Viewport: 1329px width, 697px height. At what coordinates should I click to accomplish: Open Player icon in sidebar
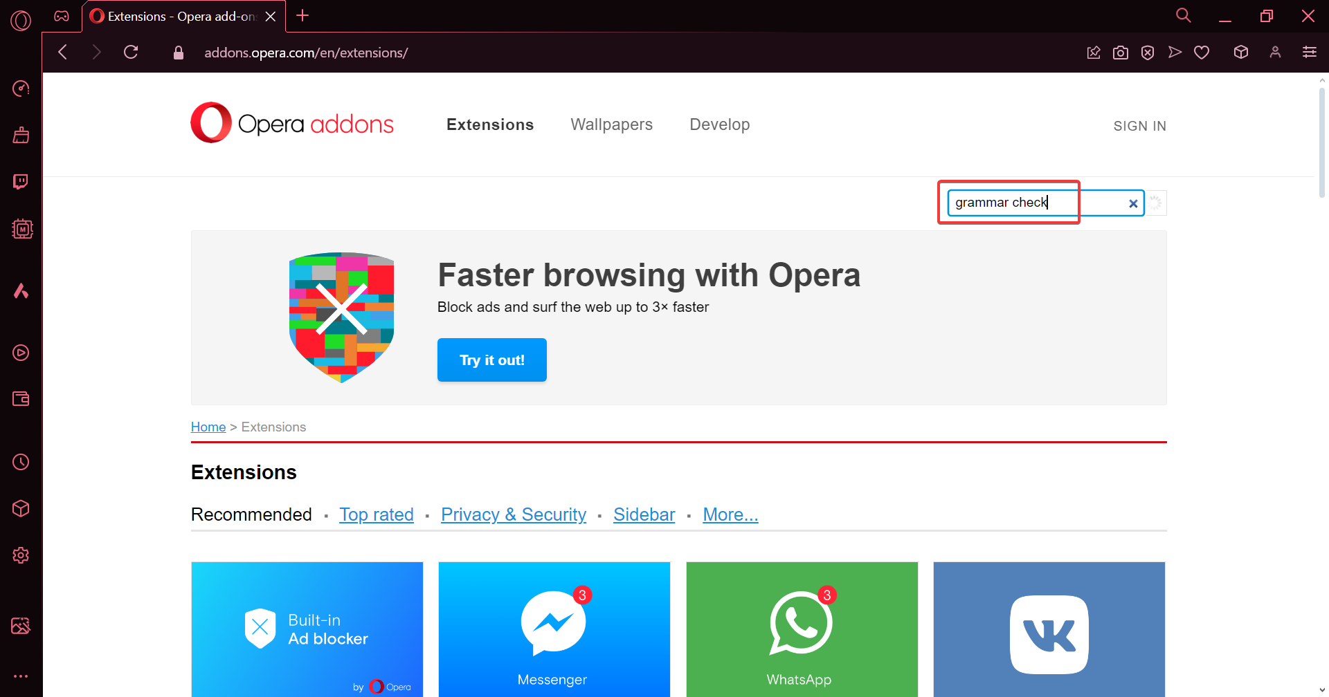(x=21, y=353)
